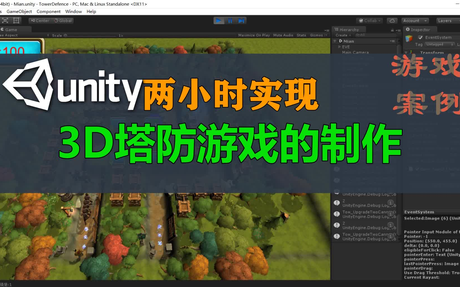This screenshot has height=287, width=460.
Task: Select the last Tow_UpgradeTwoCannon log entry
Action: pos(365,236)
